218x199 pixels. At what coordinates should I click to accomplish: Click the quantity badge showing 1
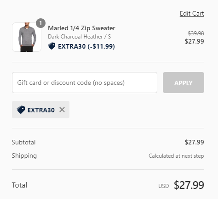click(40, 23)
